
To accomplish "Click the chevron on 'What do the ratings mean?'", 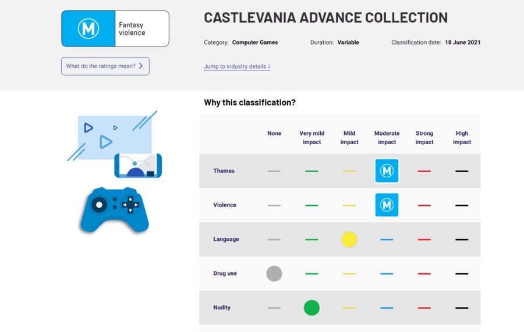I will (141, 66).
